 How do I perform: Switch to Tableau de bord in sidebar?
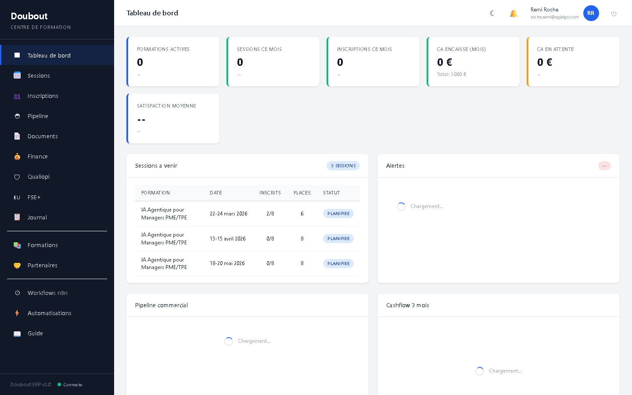49,55
